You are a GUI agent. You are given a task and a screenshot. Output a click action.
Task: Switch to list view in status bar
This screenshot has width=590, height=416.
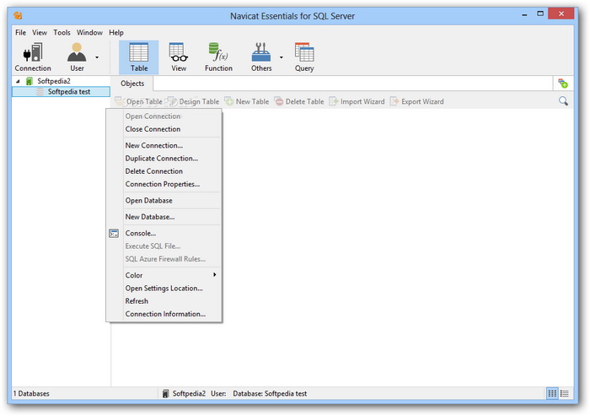552,393
